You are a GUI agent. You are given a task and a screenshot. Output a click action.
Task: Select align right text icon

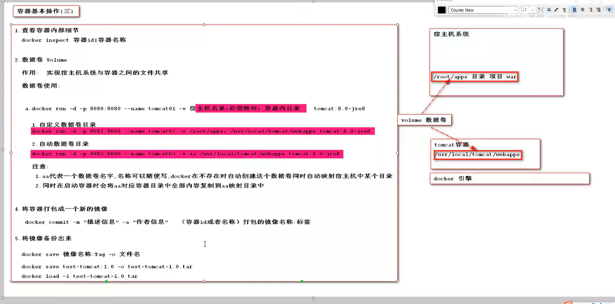591,10
